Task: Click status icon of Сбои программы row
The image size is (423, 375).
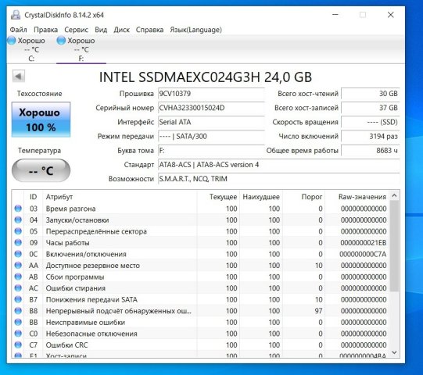Action: (18, 277)
